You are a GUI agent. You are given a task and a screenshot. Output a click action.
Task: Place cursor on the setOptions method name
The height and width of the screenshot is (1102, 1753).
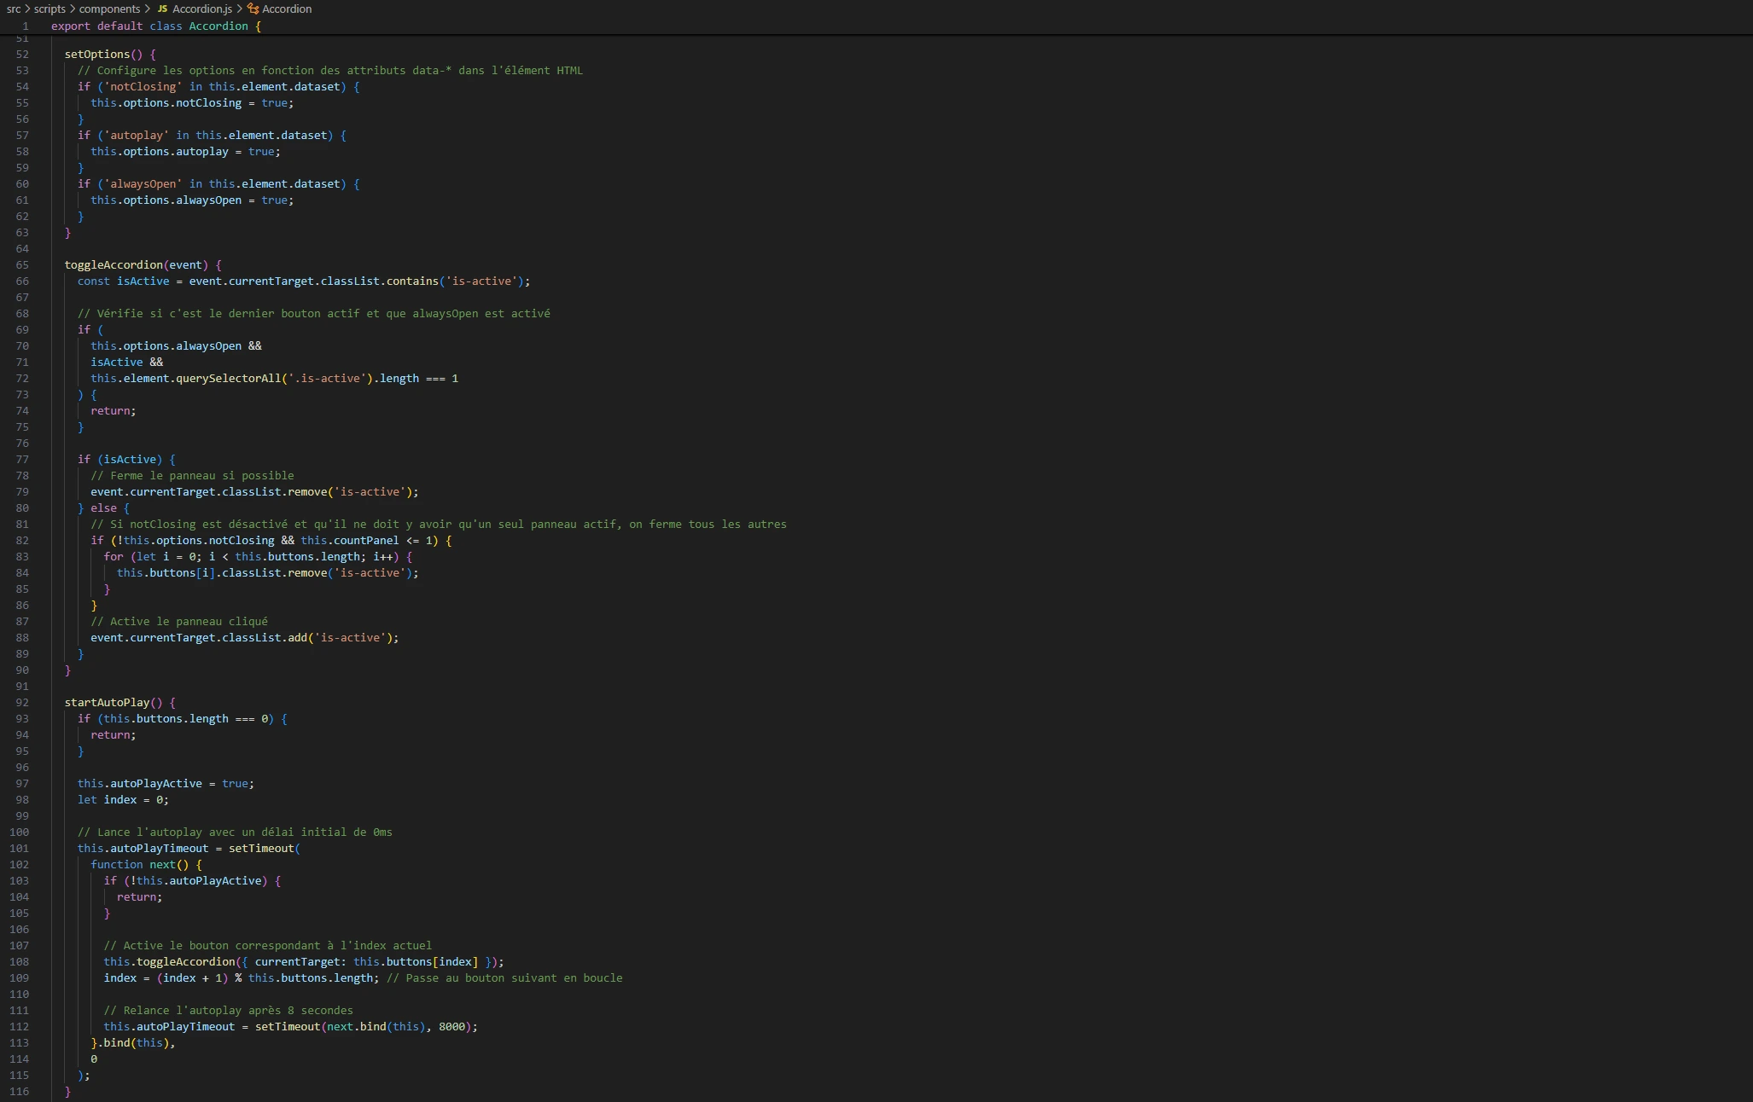tap(96, 54)
